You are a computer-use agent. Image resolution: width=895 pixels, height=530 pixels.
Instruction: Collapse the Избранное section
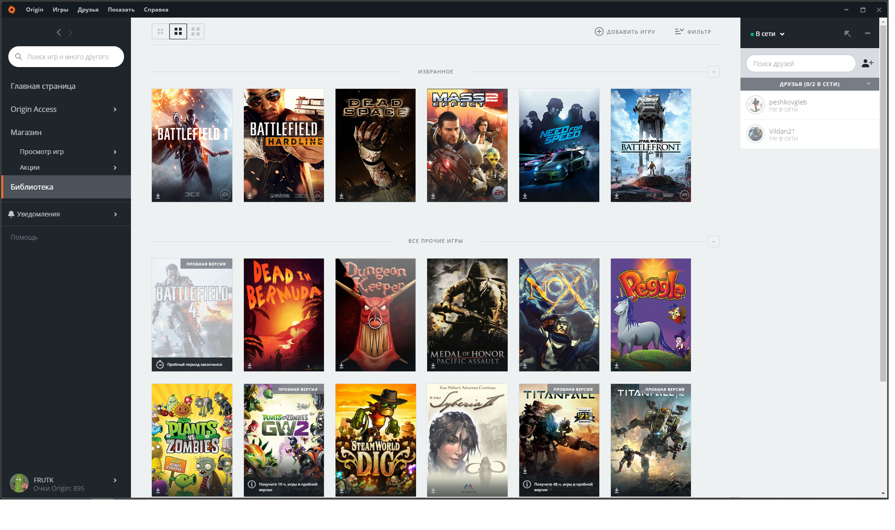pos(714,72)
